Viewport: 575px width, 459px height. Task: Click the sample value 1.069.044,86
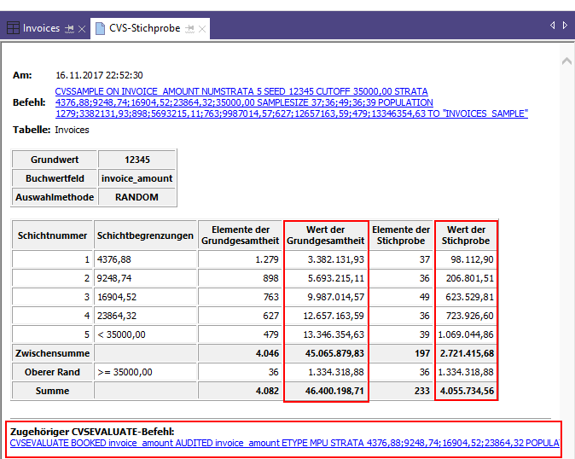click(x=466, y=334)
